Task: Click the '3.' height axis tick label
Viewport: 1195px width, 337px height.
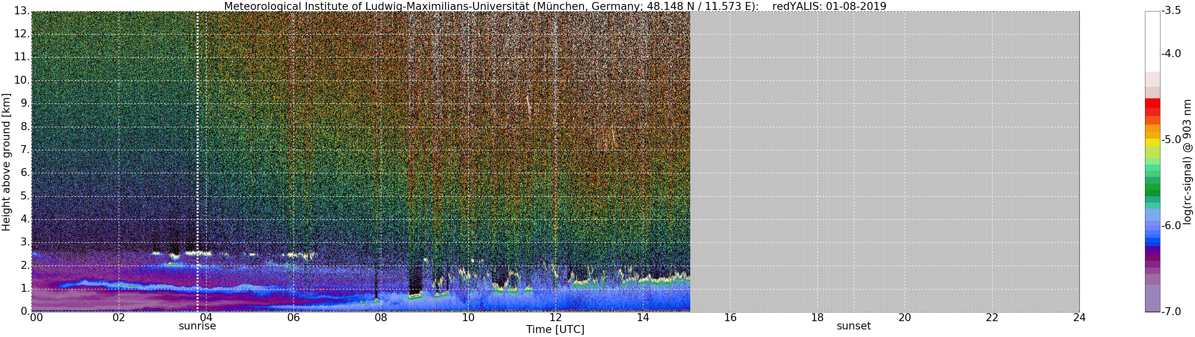Action: coord(25,241)
